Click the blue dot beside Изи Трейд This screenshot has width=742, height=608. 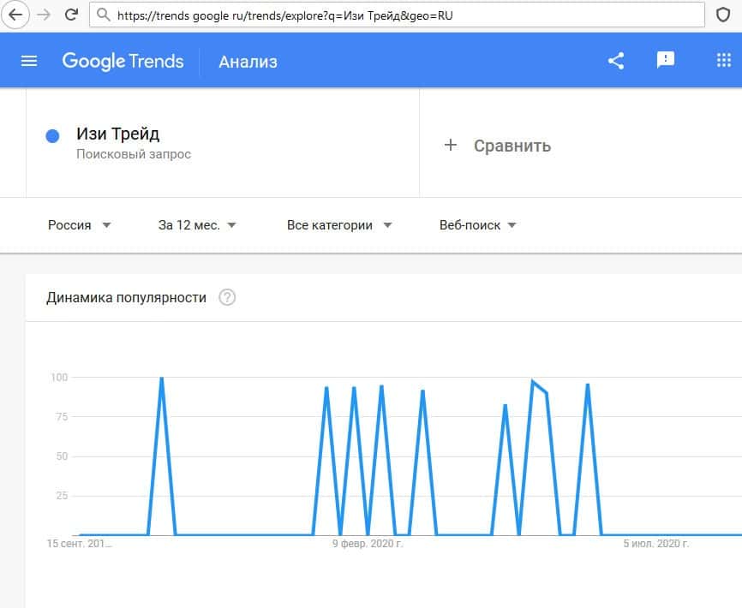pyautogui.click(x=52, y=136)
